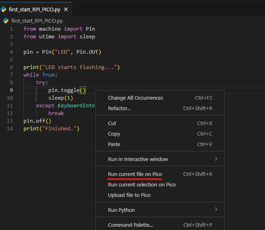Screen dimensions: 265x230
Task: Select the first_start_RPI_PICO.py editor tab
Action: click(x=36, y=9)
